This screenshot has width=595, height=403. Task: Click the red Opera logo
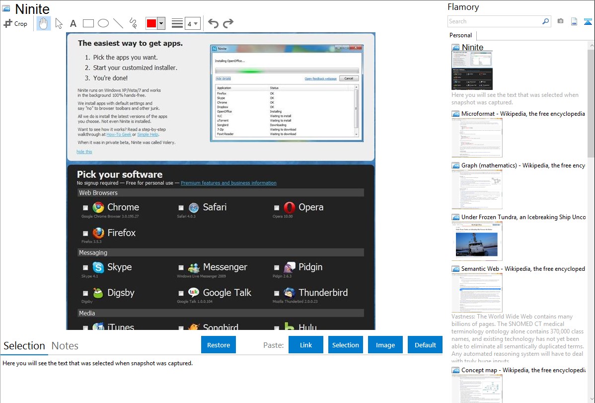pyautogui.click(x=290, y=207)
